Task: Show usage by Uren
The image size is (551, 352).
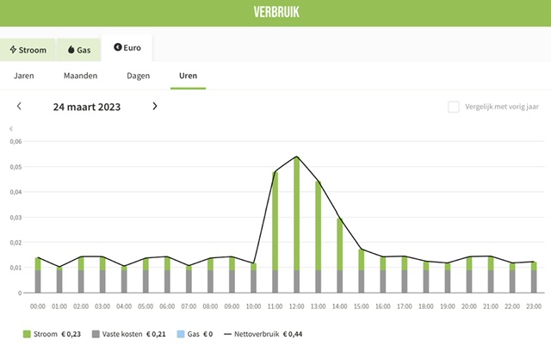Action: point(188,76)
